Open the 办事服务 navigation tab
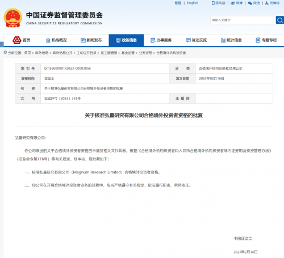This screenshot has height=258, width=284. coord(161,40)
